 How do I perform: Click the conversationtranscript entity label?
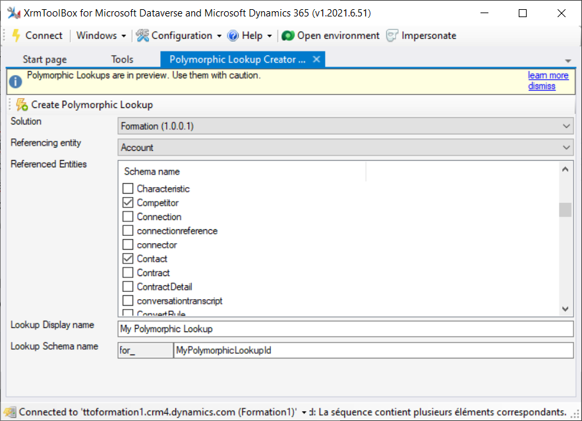[x=179, y=301]
